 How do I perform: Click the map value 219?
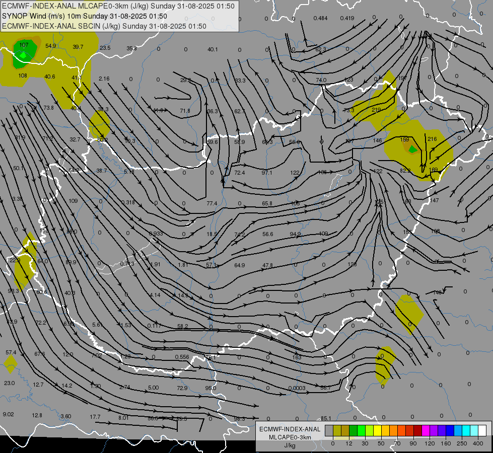(x=376, y=110)
